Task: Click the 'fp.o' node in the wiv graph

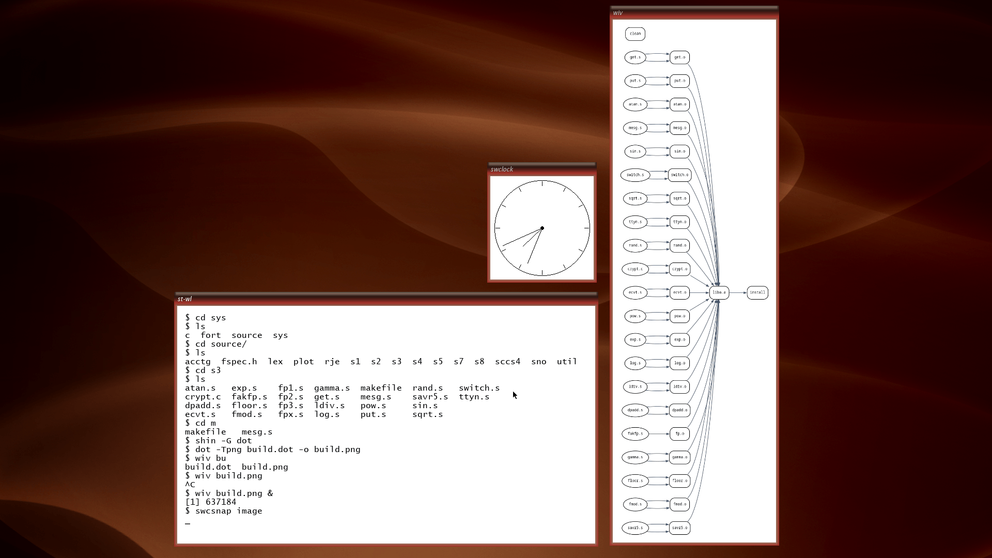Action: point(679,433)
